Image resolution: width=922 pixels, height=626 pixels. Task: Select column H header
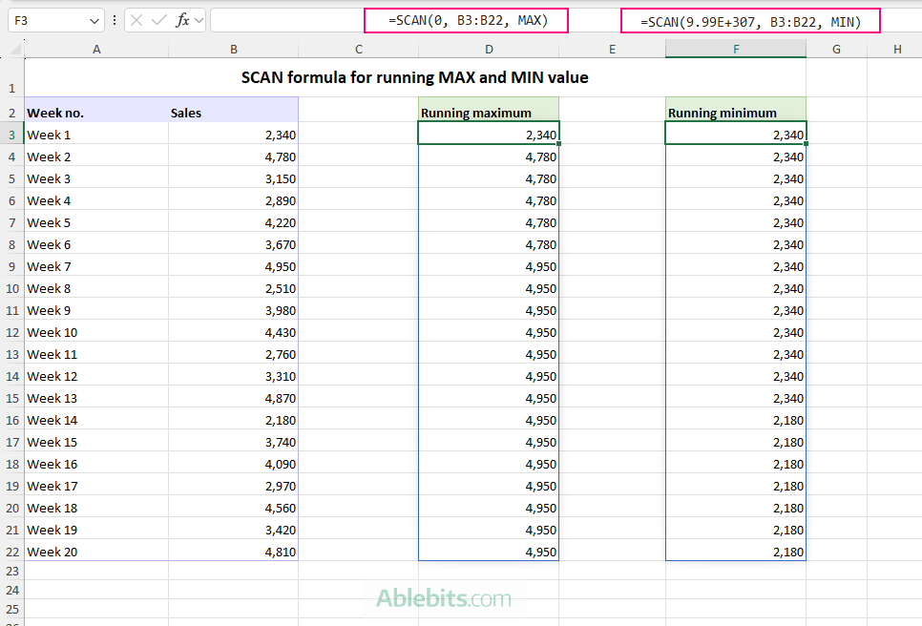tap(897, 50)
